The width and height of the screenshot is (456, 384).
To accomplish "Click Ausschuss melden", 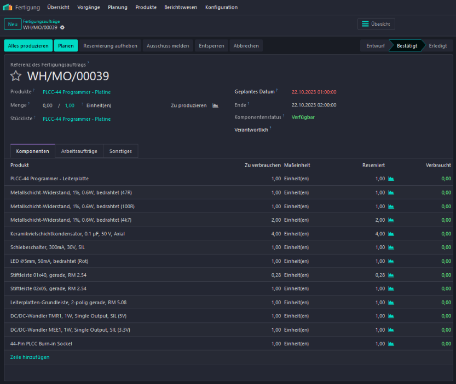I will click(168, 46).
